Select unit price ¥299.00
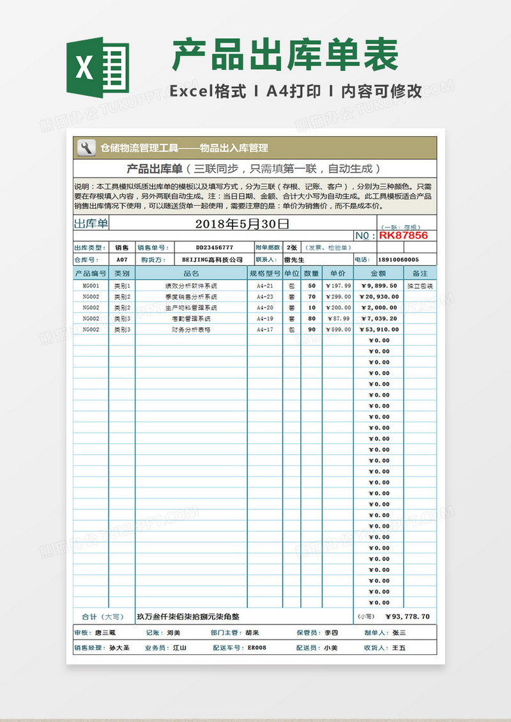This screenshot has height=722, width=511. pos(338,296)
